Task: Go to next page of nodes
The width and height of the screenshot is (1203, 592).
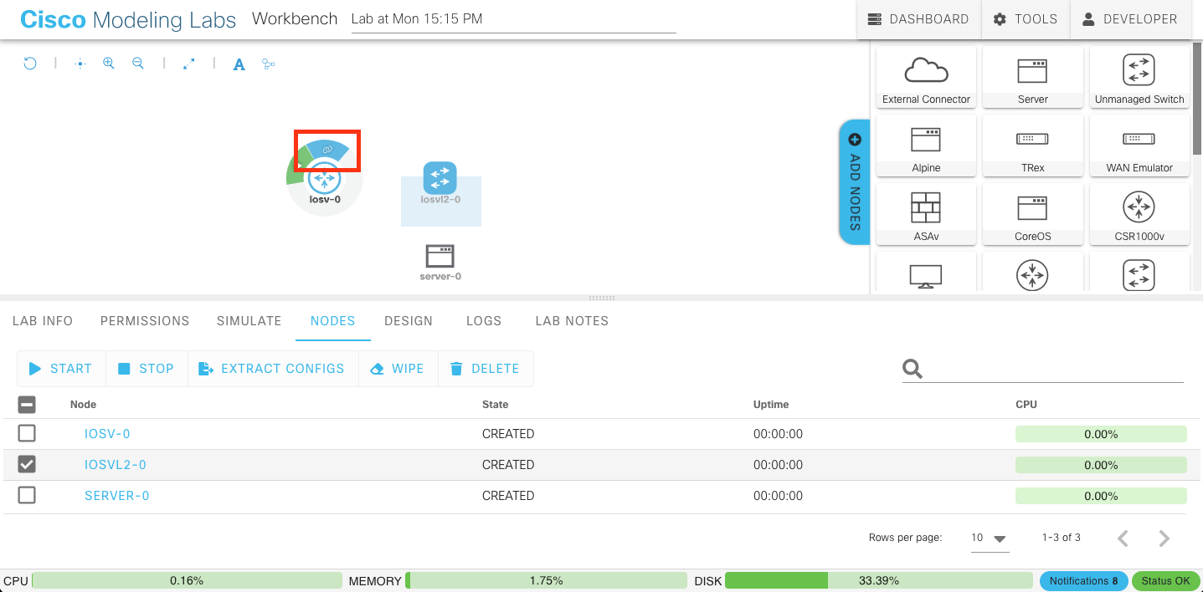Action: [x=1164, y=538]
